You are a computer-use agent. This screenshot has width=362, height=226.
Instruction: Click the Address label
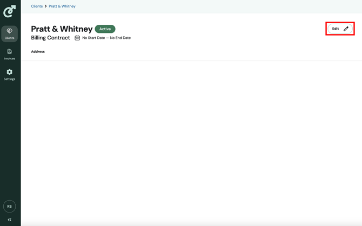coord(38,52)
